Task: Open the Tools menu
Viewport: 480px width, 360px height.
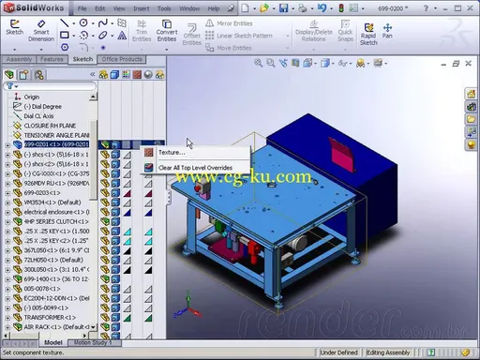Action: pos(164,8)
